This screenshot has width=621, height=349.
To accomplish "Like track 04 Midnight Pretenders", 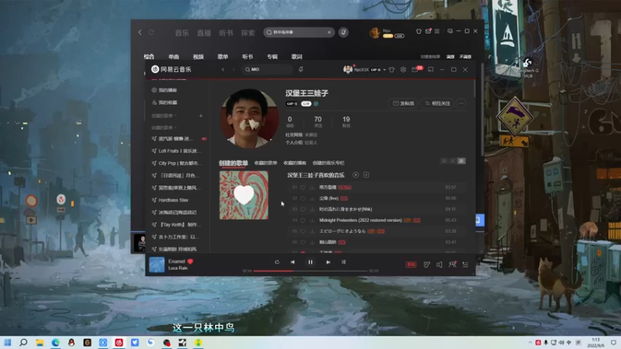I will 303,220.
